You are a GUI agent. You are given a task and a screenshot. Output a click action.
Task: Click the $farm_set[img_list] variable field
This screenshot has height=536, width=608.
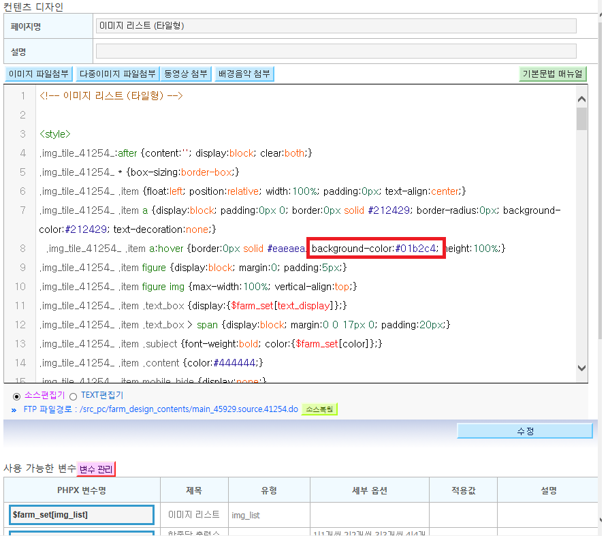coord(82,515)
